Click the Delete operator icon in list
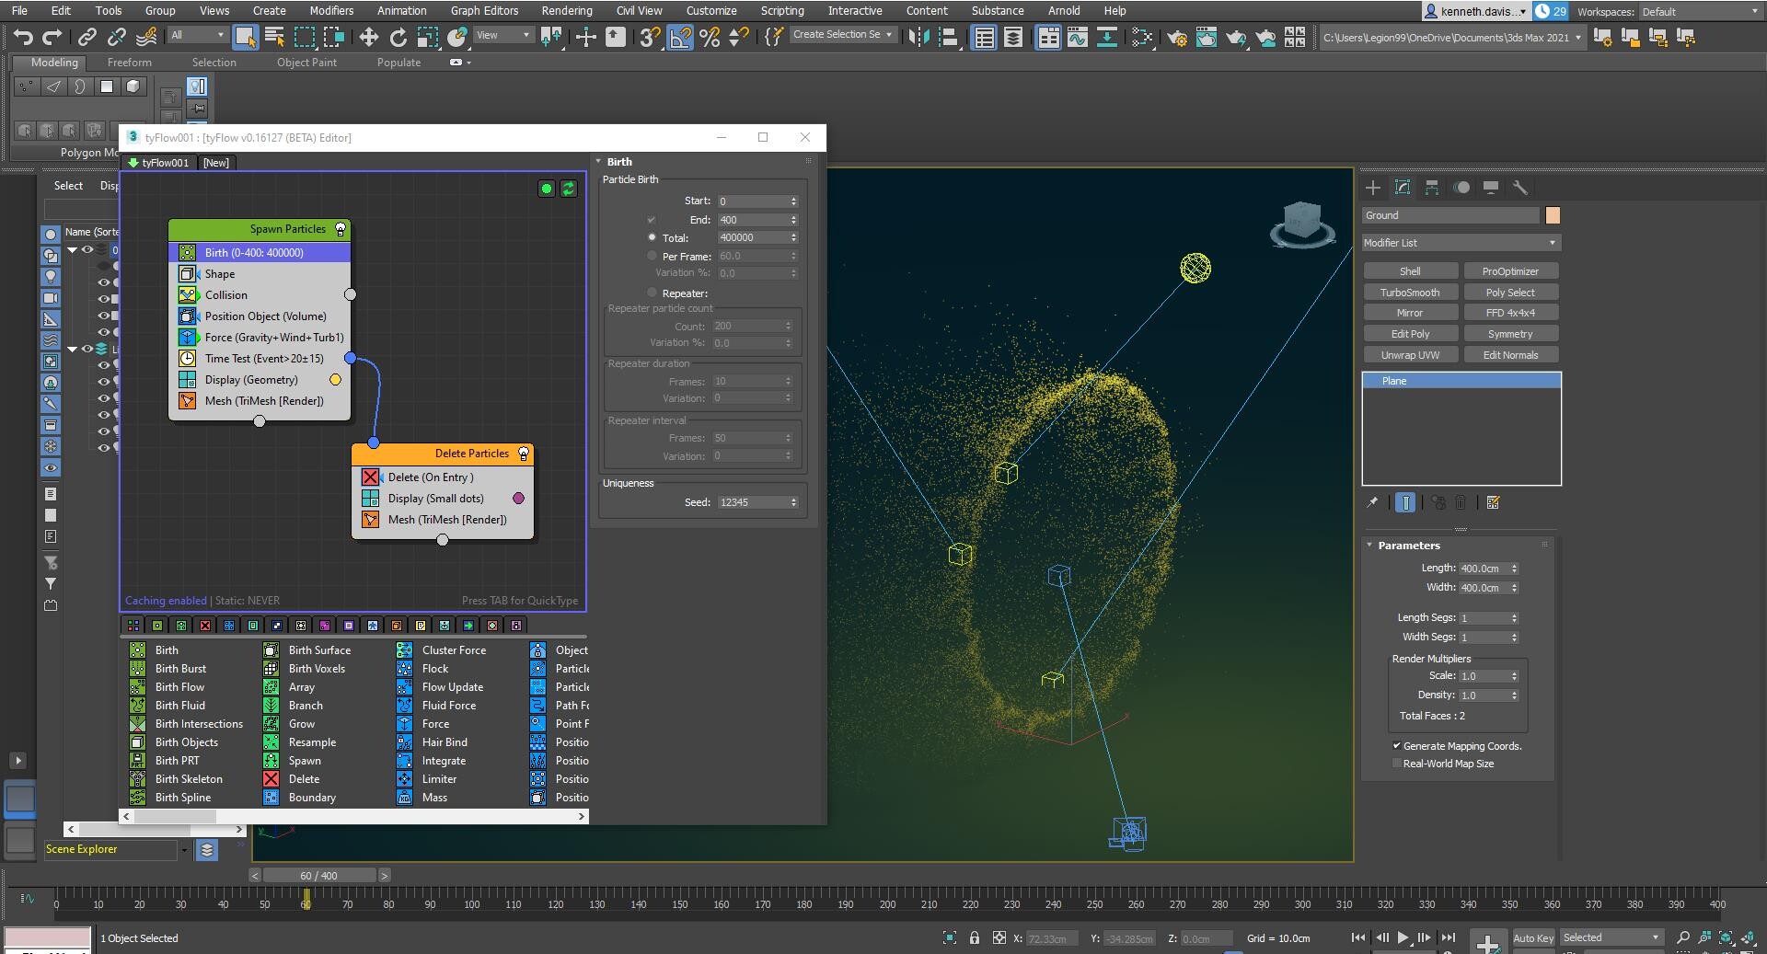 pyautogui.click(x=271, y=779)
